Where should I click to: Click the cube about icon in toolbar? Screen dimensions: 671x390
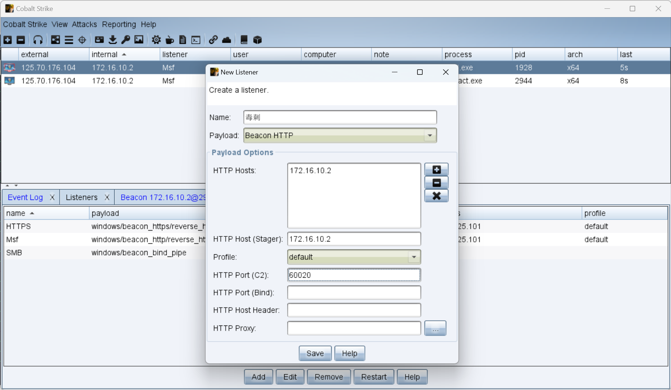(x=258, y=40)
